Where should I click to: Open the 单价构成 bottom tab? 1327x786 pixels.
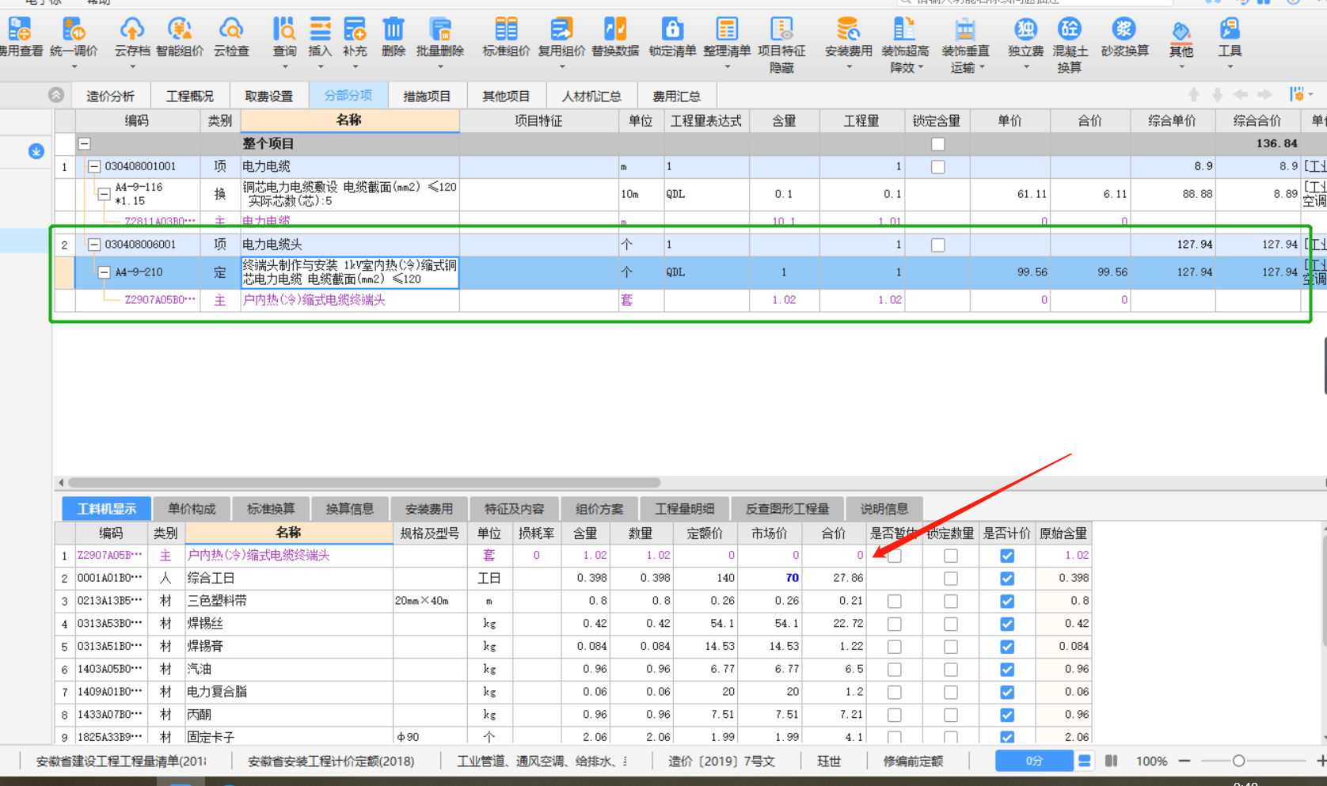pos(192,509)
